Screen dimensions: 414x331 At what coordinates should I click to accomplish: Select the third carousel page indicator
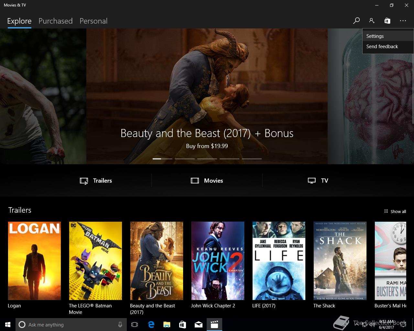[x=207, y=159]
